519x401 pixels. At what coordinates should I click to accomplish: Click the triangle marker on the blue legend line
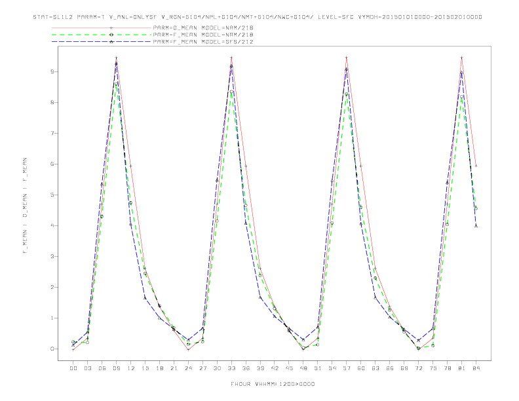click(111, 42)
